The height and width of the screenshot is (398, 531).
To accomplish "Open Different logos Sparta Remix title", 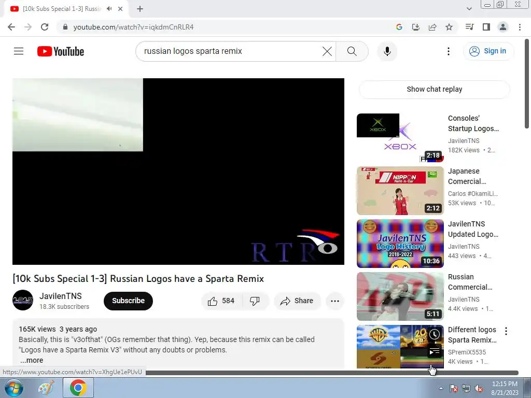I will (x=472, y=335).
